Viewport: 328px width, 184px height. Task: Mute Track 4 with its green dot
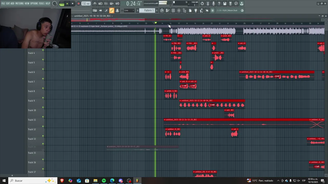coord(43,60)
